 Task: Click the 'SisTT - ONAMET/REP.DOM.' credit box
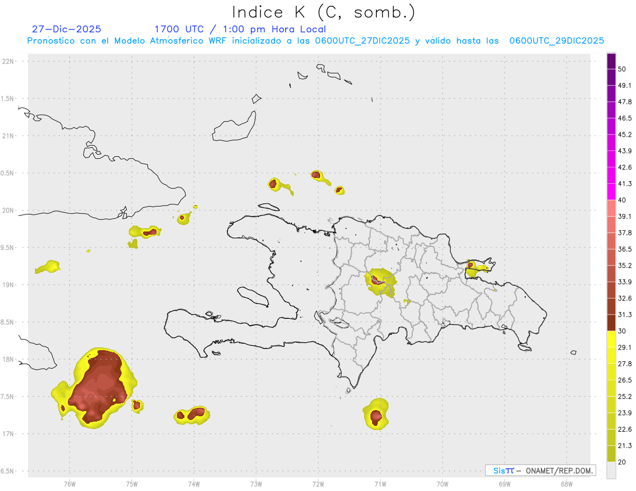pos(541,470)
